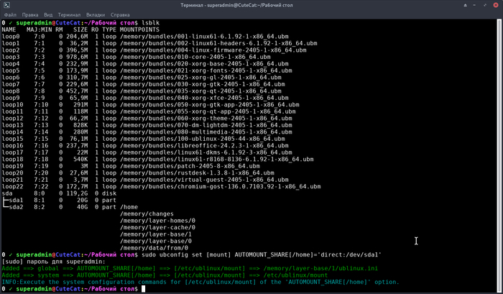This screenshot has height=294, width=503.
Task: Close the terminal with the red button
Action: [x=495, y=5]
